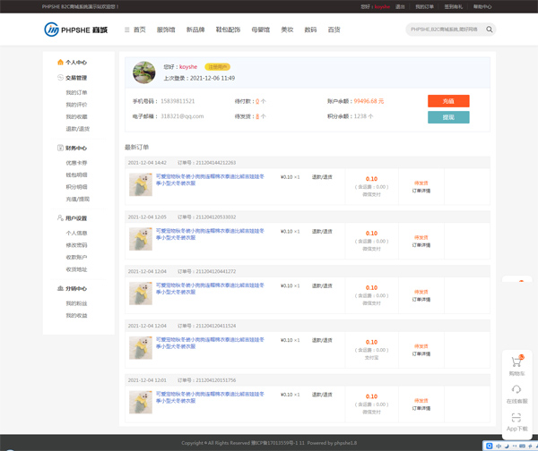538x451 pixels.
Task: Click 退出 to log out
Action: [x=400, y=6]
